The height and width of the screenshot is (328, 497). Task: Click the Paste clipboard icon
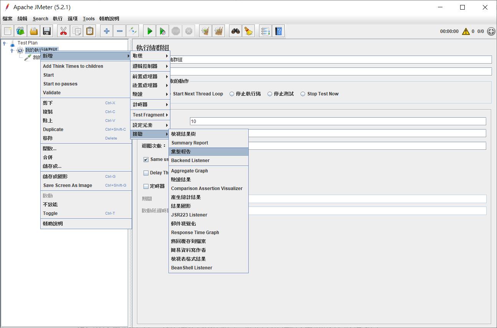[x=89, y=31]
